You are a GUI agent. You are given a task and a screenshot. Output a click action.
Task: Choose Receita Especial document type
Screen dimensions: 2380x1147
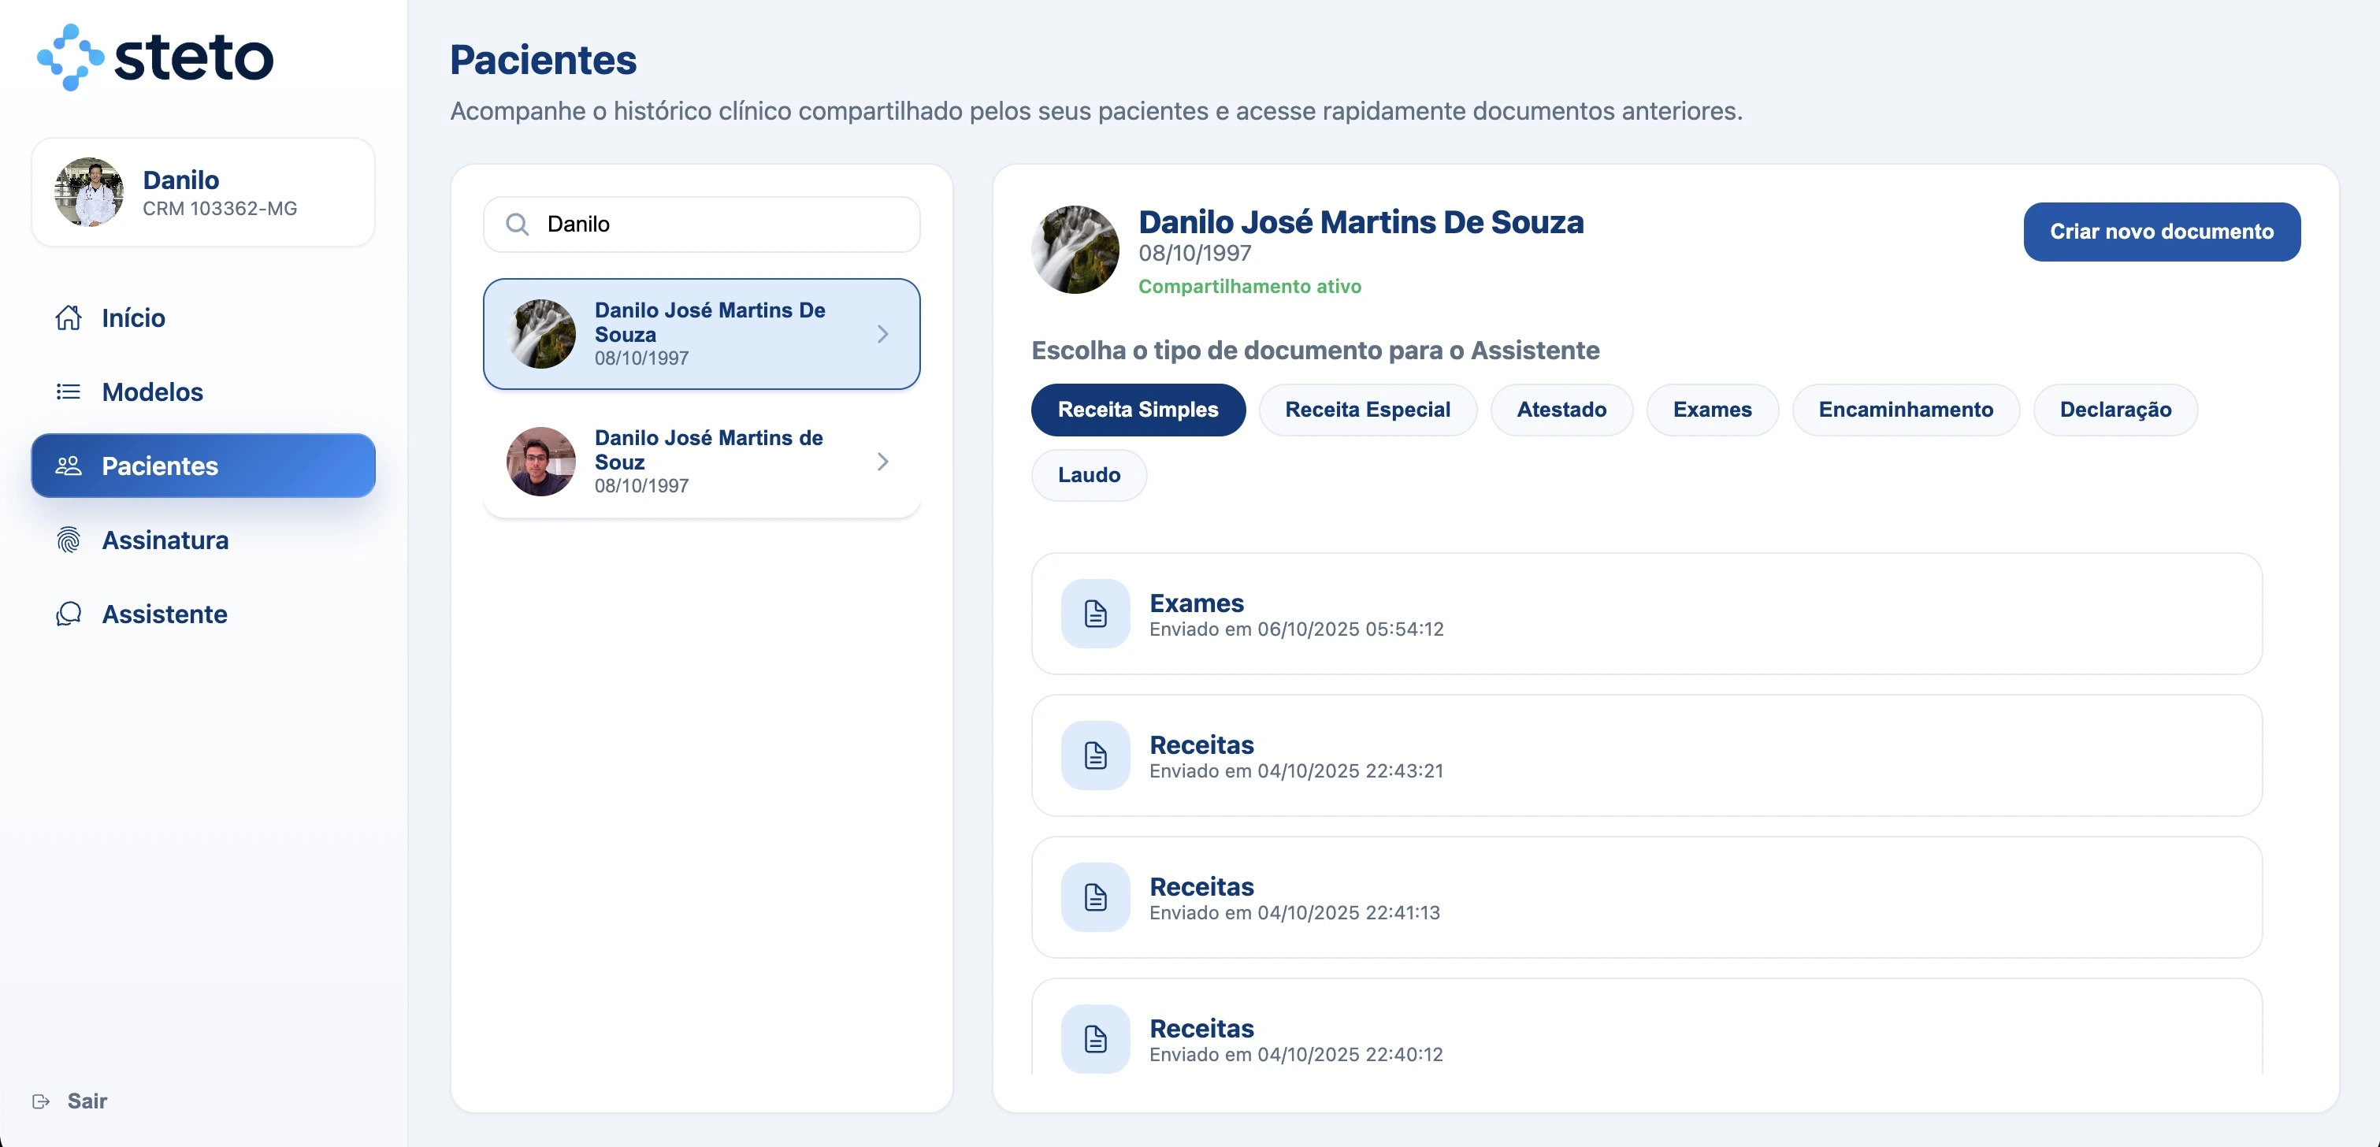pos(1366,410)
